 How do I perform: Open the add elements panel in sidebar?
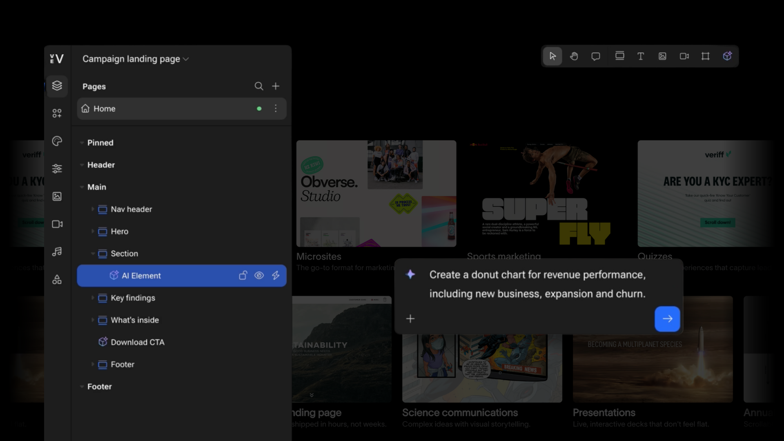click(x=57, y=113)
